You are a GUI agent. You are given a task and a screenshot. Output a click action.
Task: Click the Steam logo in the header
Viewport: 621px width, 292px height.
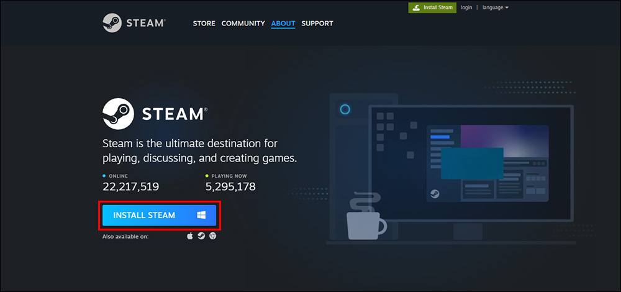click(x=134, y=23)
